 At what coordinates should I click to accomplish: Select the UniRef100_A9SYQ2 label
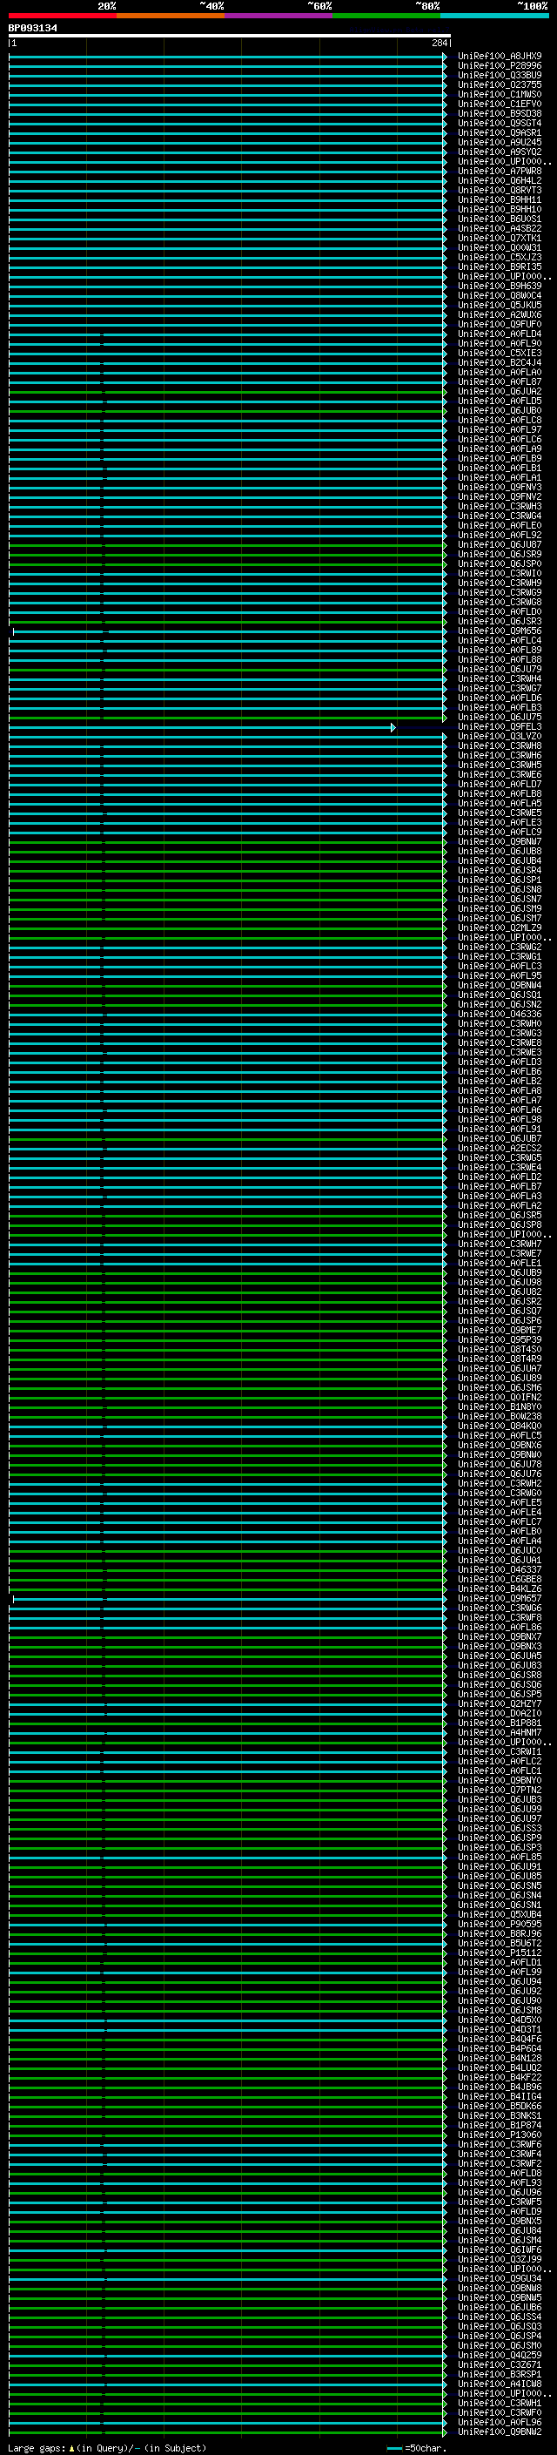500,152
